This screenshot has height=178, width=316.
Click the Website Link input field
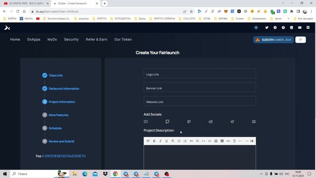[x=199, y=101]
